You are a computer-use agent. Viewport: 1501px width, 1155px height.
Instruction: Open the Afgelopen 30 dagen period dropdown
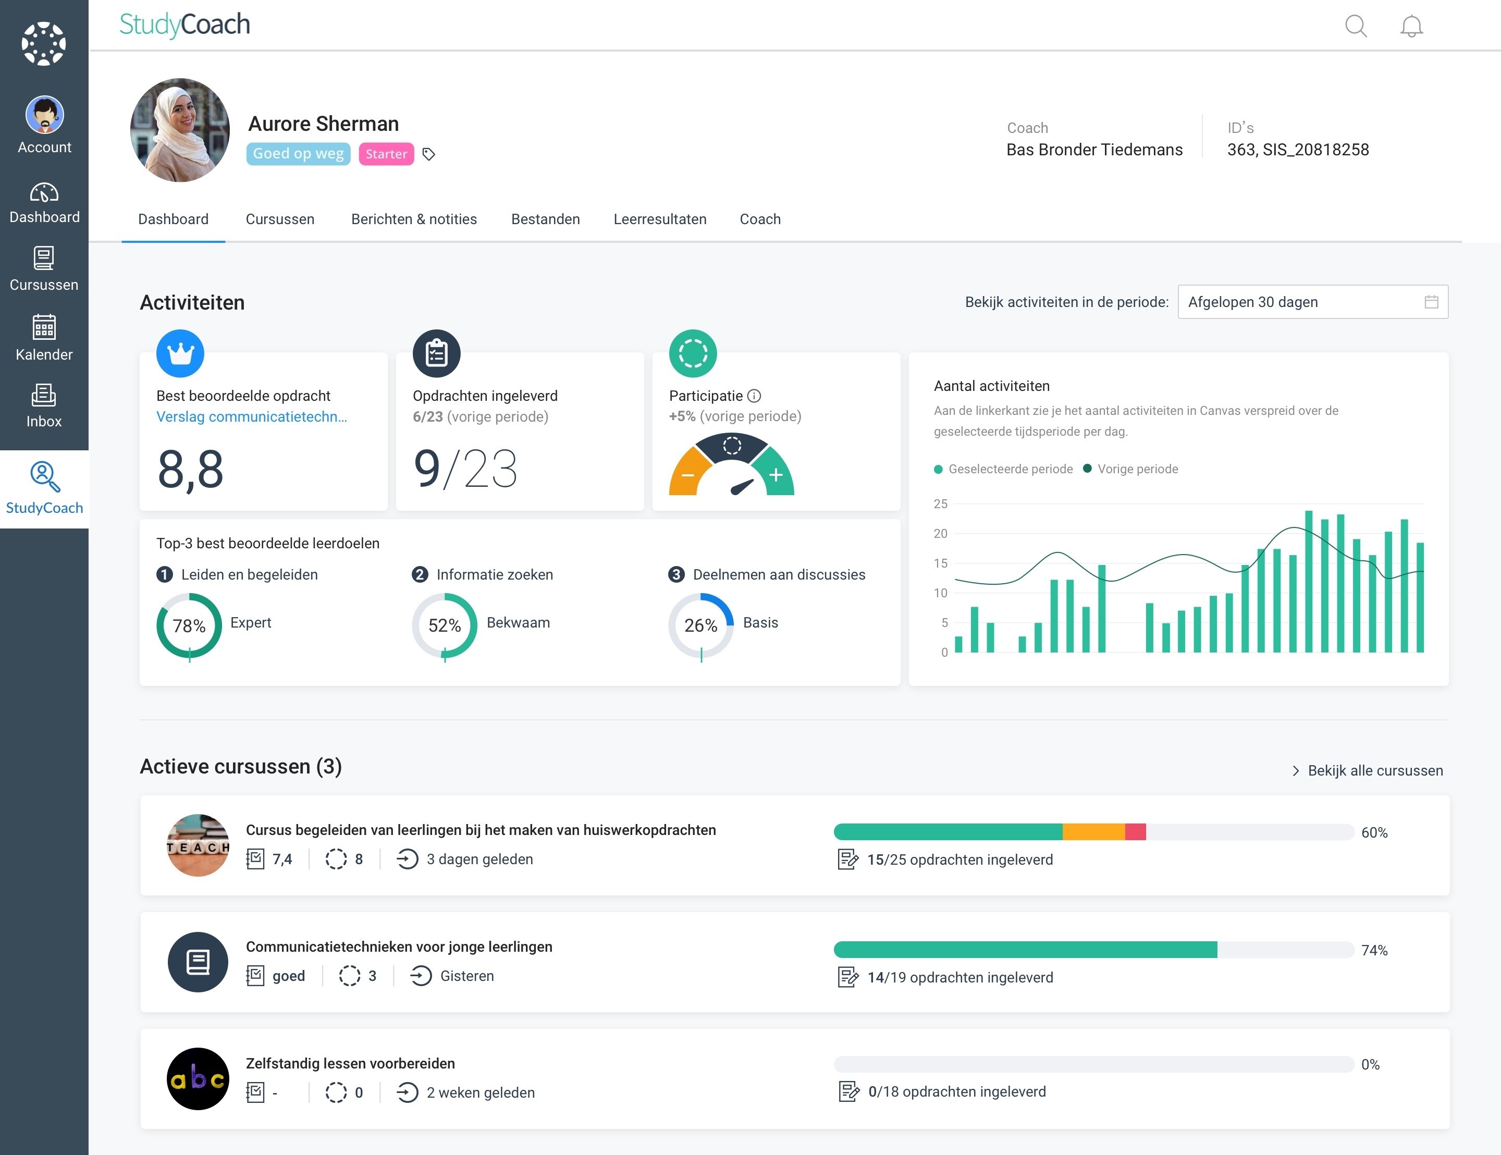(x=1313, y=302)
